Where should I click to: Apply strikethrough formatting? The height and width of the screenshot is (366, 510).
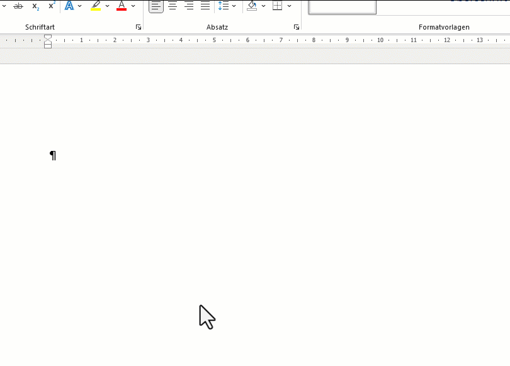point(18,6)
